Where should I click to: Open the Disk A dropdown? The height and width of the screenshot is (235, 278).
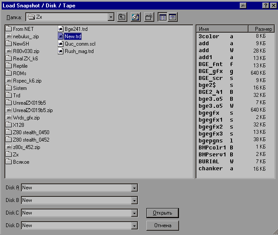tap(134, 188)
